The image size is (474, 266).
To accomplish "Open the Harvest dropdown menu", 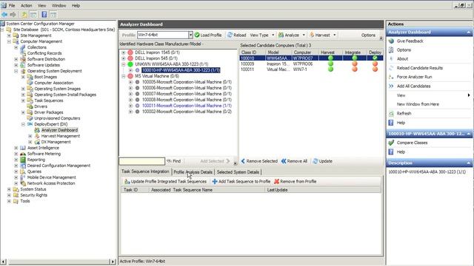I will tap(323, 35).
